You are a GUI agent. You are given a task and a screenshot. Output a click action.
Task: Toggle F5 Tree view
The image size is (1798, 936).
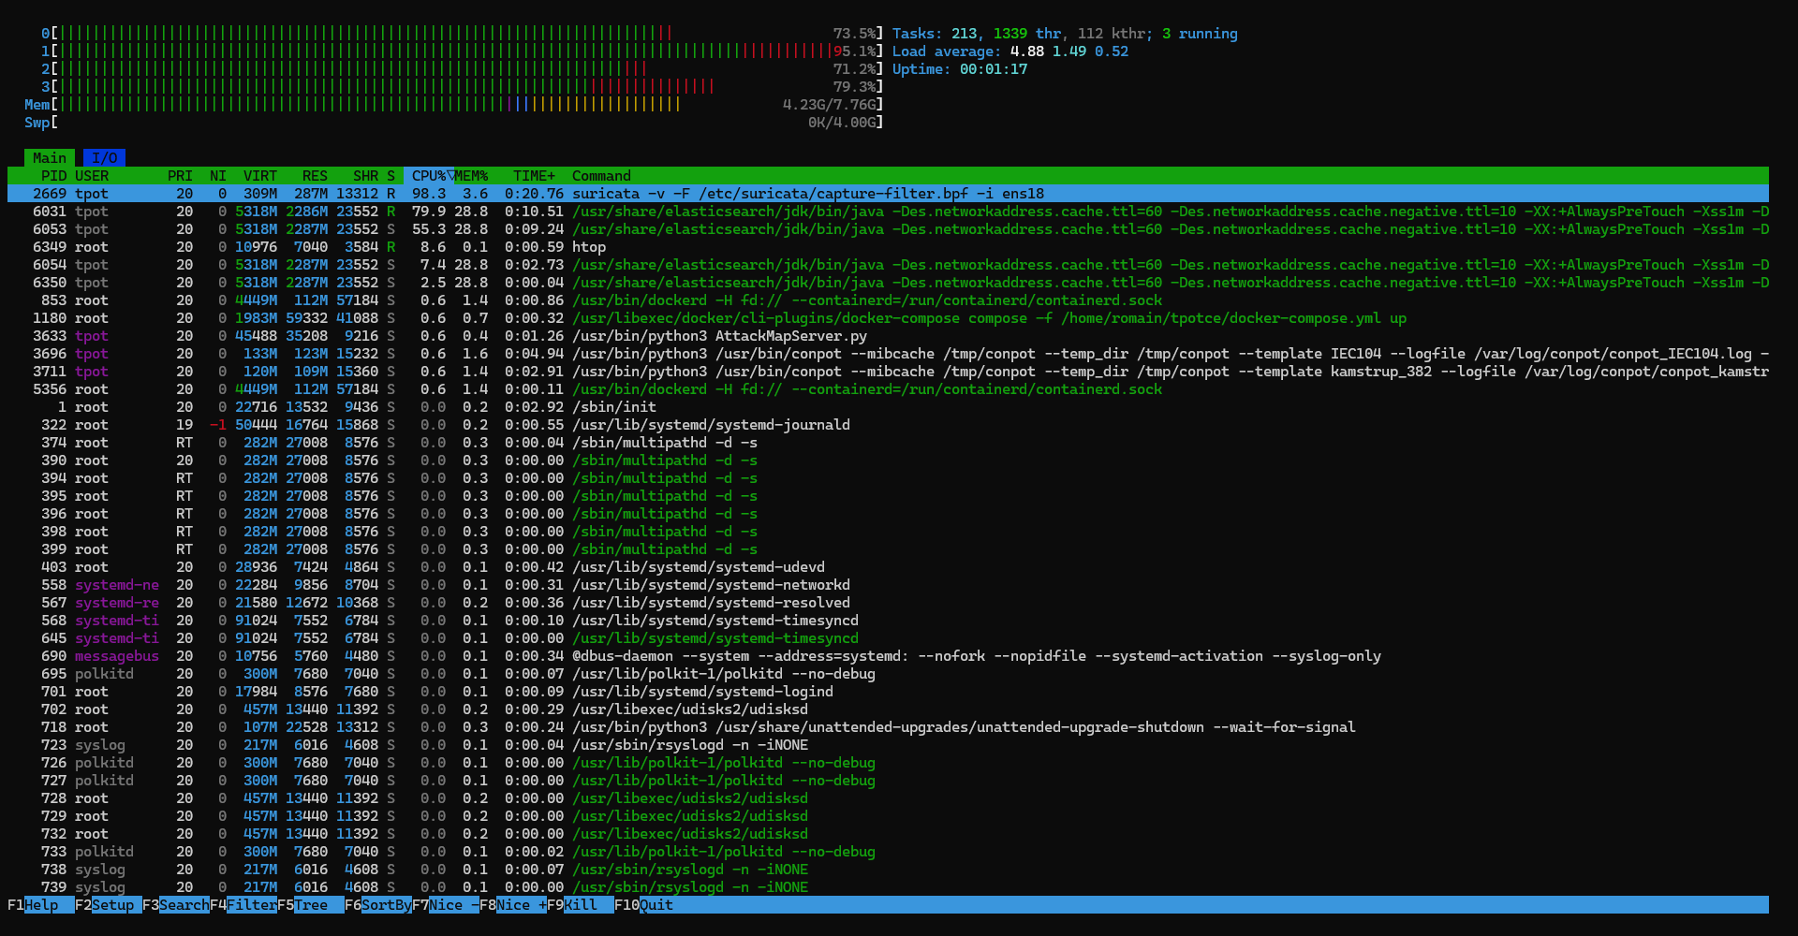click(x=311, y=905)
